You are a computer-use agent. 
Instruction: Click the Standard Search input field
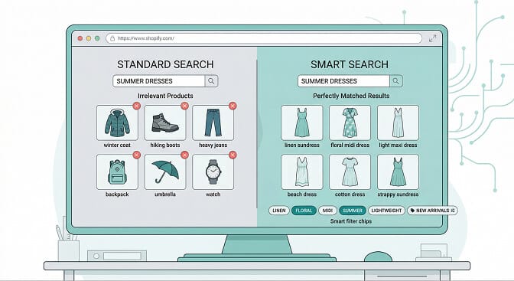coord(159,81)
